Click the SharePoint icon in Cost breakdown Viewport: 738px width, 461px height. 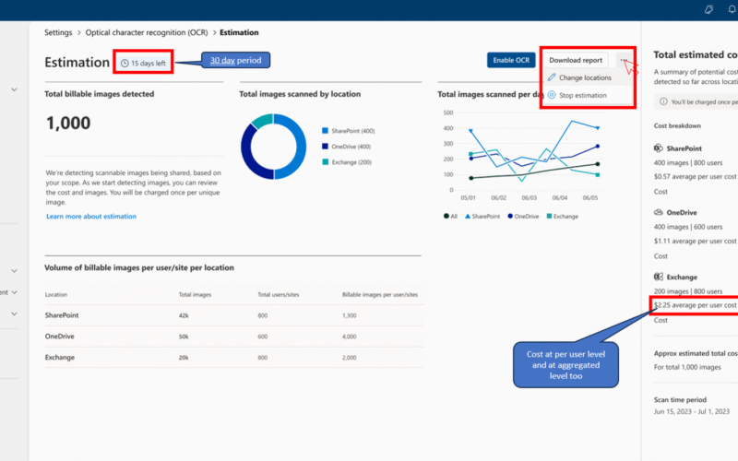(660, 148)
